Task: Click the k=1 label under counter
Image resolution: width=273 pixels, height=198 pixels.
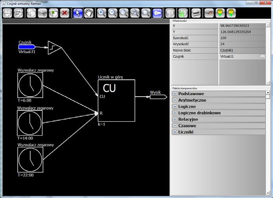Action: tap(101, 124)
